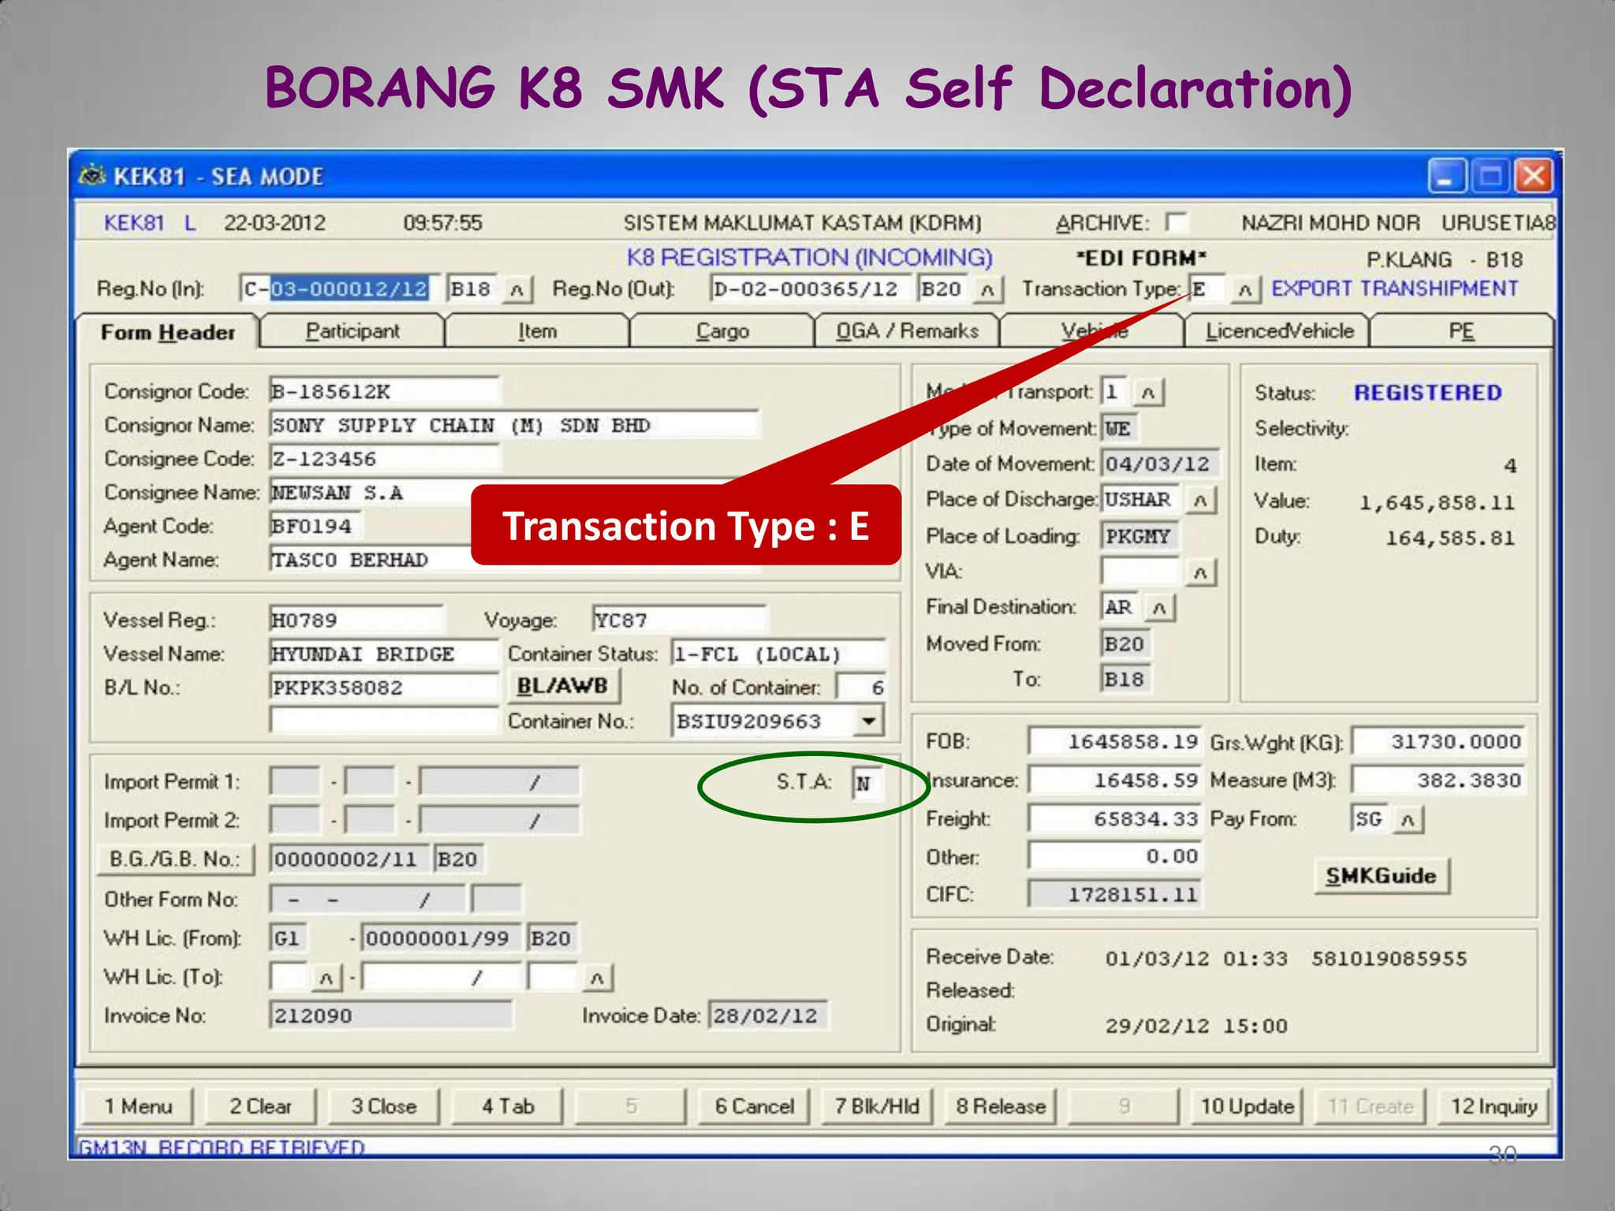Click the Date of Movement field
The height and width of the screenshot is (1211, 1615).
tap(1160, 464)
